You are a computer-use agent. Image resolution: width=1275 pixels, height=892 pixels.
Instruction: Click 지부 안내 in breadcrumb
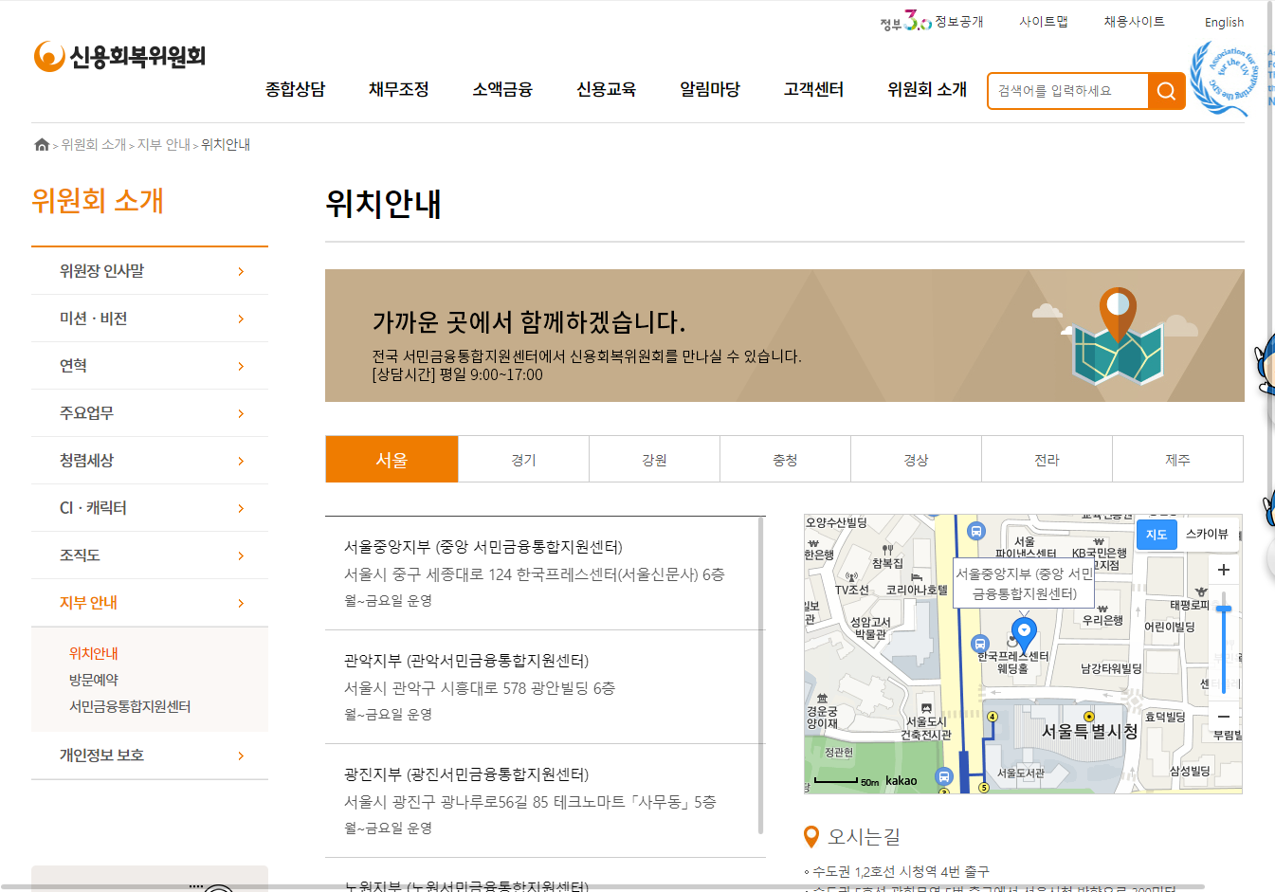pos(164,145)
